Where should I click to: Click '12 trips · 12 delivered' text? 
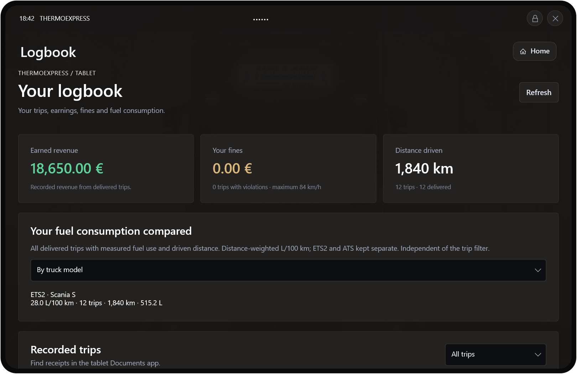pos(423,187)
